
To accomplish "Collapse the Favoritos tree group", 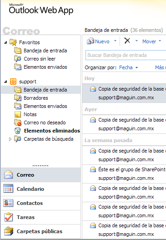I will 5,42.
